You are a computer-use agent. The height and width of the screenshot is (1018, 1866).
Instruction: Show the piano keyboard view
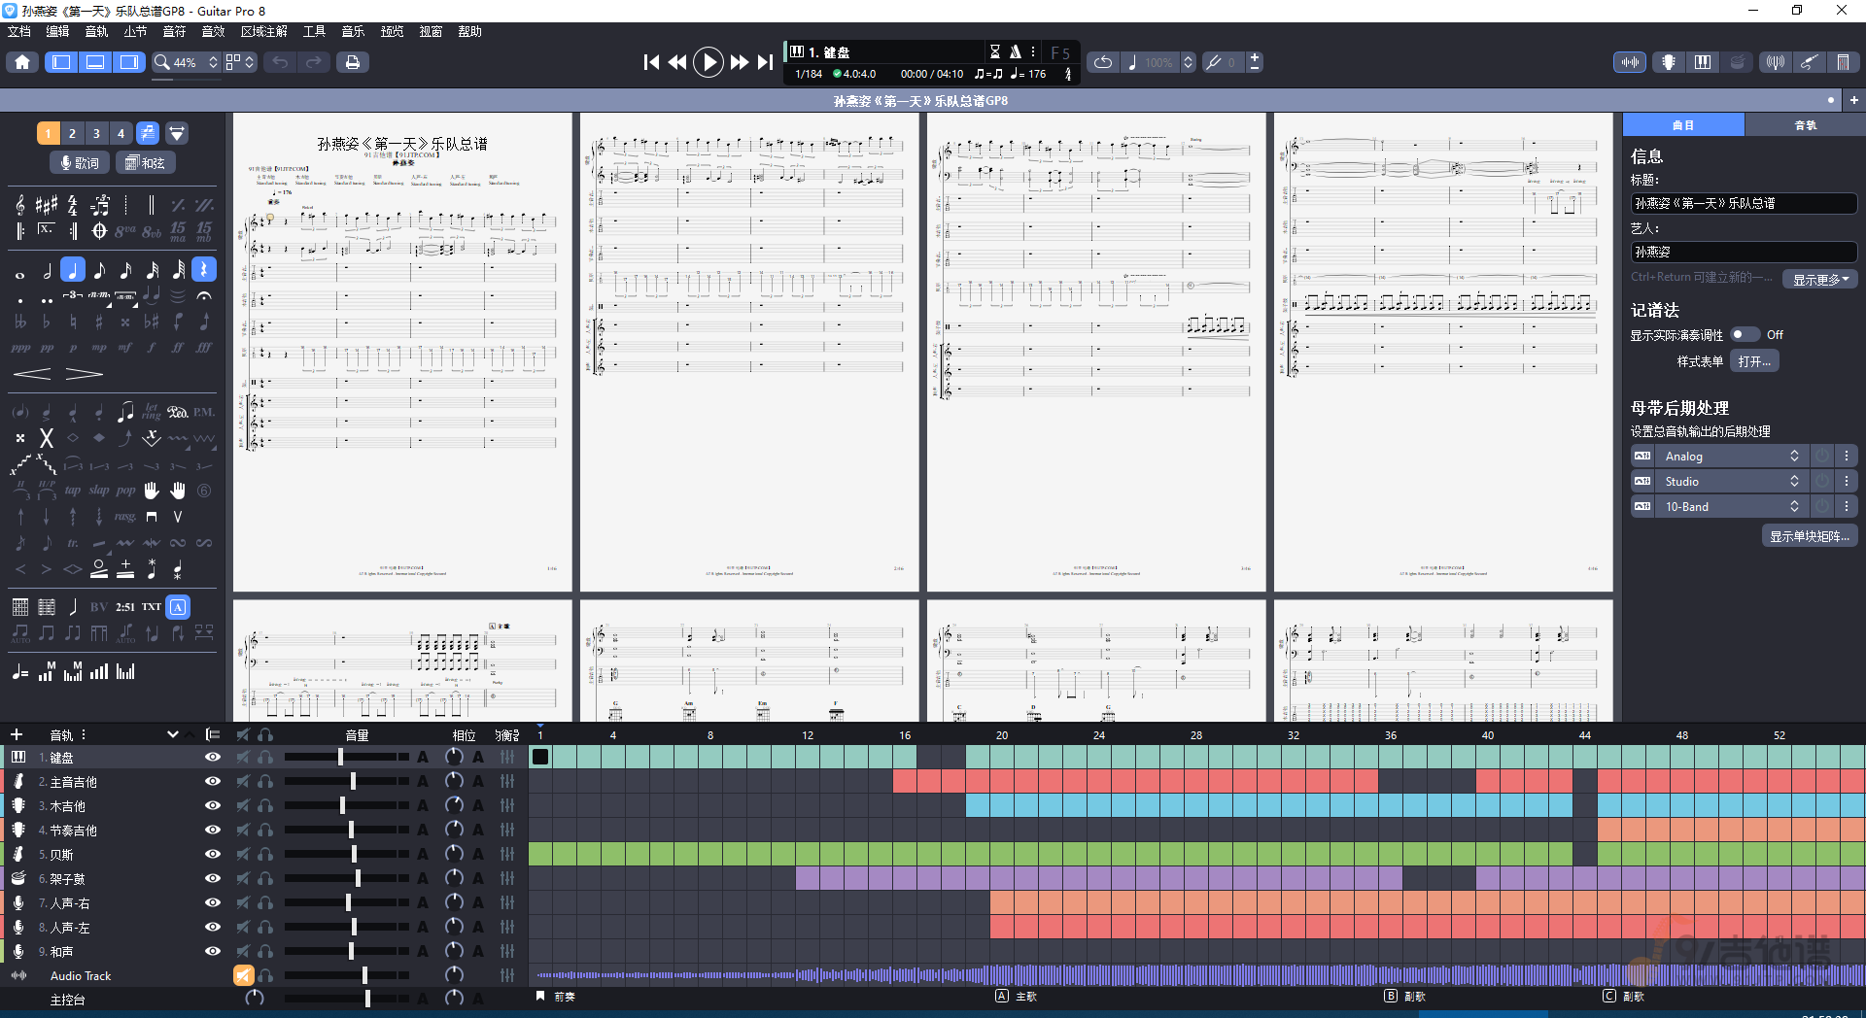click(x=1703, y=62)
